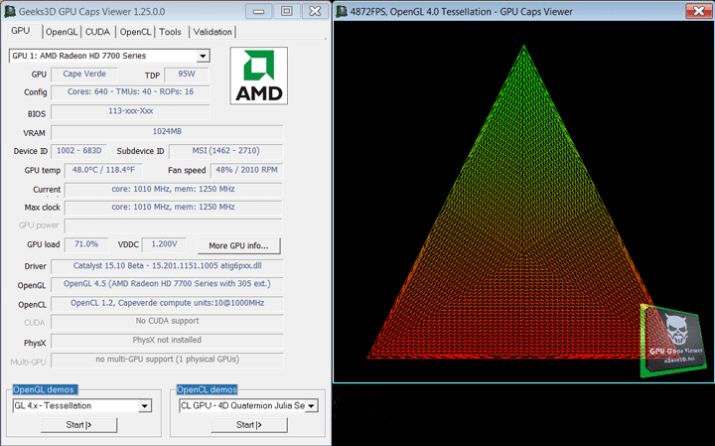Switch to the CUDA tab
The height and width of the screenshot is (446, 715).
coord(97,32)
